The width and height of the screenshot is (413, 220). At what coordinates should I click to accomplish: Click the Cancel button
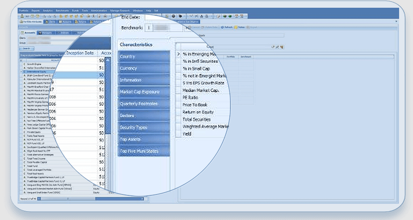194,27
